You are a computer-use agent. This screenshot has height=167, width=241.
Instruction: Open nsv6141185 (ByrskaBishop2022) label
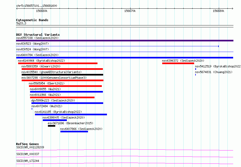[58, 112]
